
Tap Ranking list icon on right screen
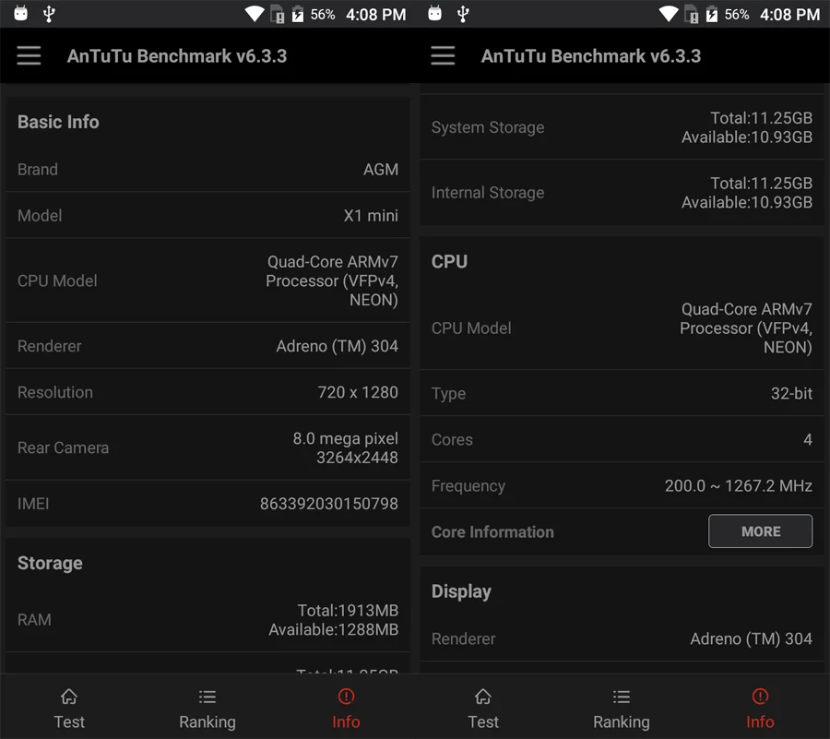[x=622, y=697]
